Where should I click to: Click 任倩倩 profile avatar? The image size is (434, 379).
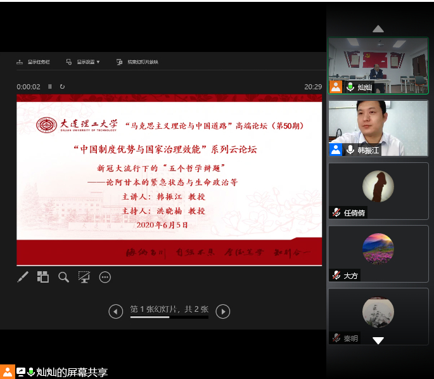pyautogui.click(x=378, y=186)
